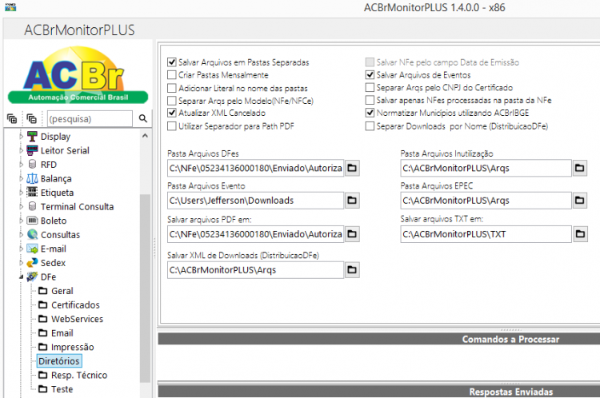Expand the Etiqueta tree node
This screenshot has height=398, width=600.
click(x=21, y=193)
